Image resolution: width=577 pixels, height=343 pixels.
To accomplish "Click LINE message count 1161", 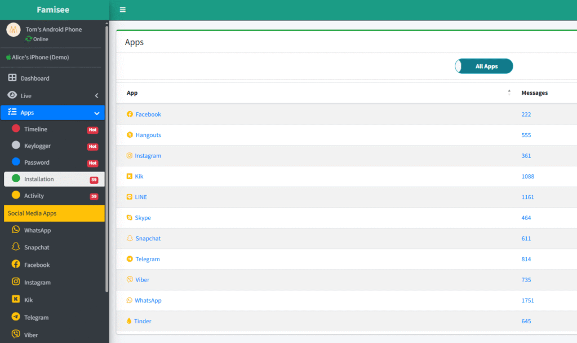I will click(x=527, y=197).
